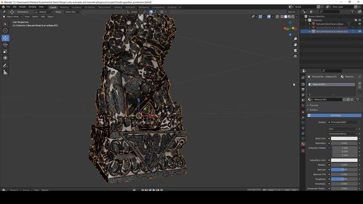The width and height of the screenshot is (363, 204).
Task: Expand the Preview panel
Action: [314, 105]
